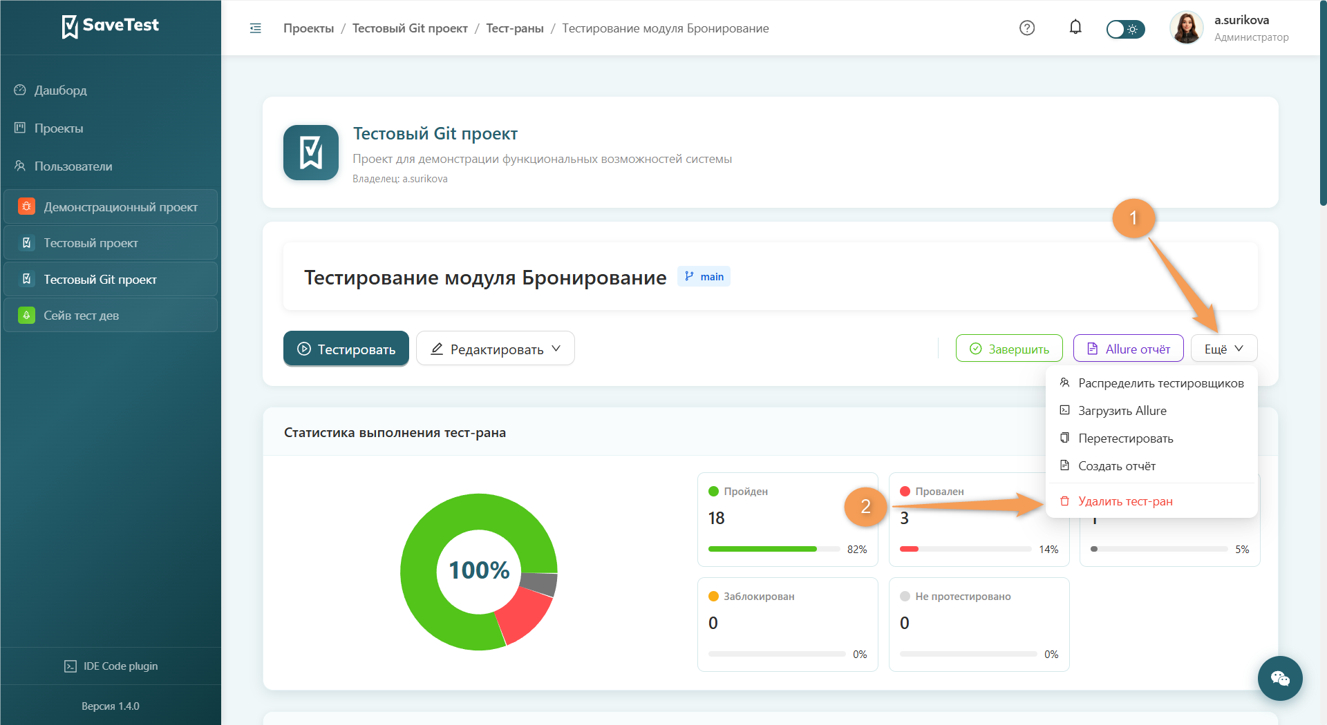Screen dimensions: 1327x725
Task: Click the IDE Code plugin terminal icon
Action: 70,666
